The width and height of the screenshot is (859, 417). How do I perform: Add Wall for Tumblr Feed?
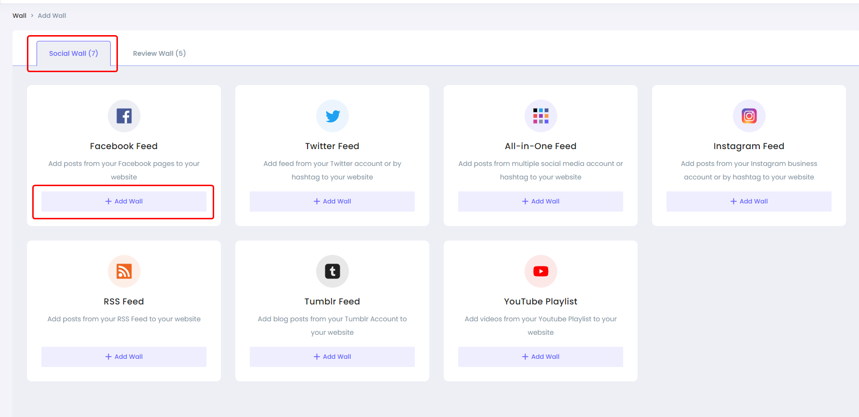click(x=333, y=357)
